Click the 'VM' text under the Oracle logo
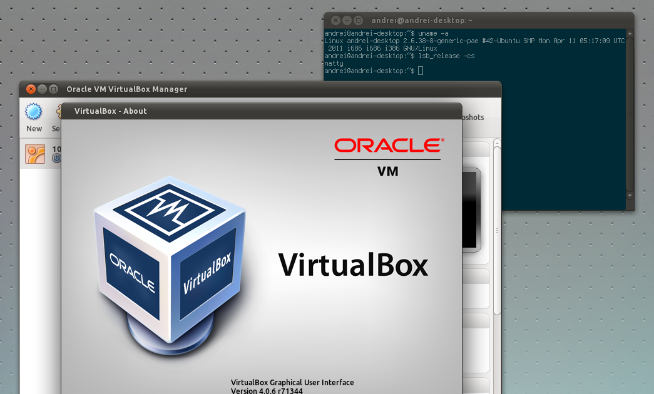654x394 pixels. coord(388,171)
